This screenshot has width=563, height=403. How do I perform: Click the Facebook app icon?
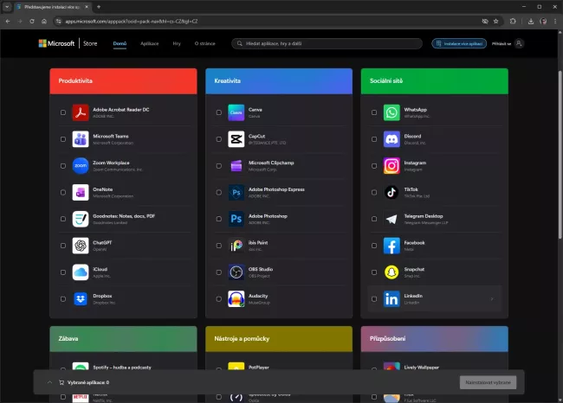(x=392, y=246)
